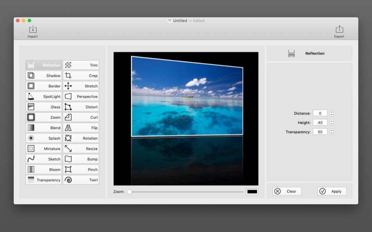Viewport: 372px width, 232px height.
Task: Open the black background color swatch
Action: click(252, 192)
